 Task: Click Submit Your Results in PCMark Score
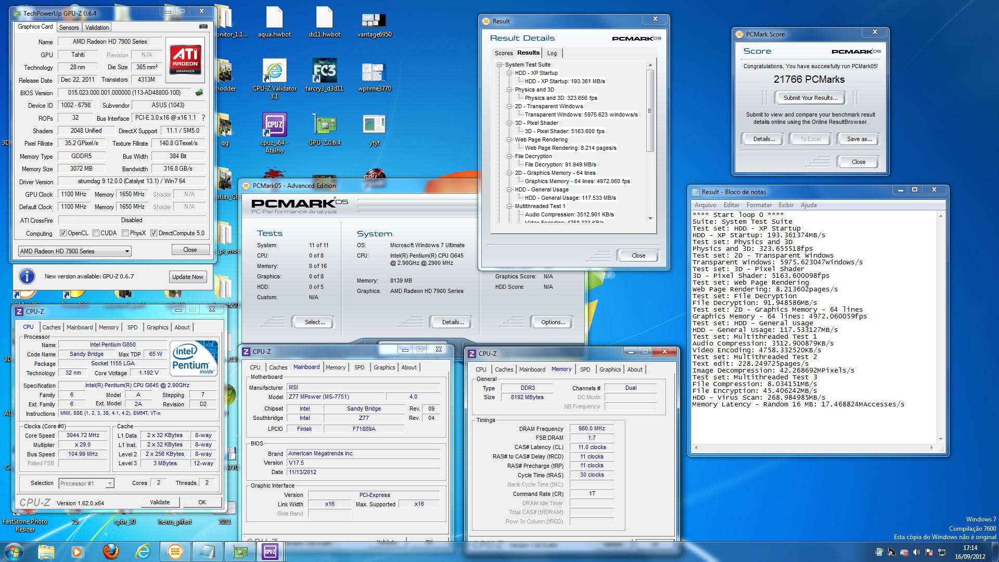coord(810,98)
